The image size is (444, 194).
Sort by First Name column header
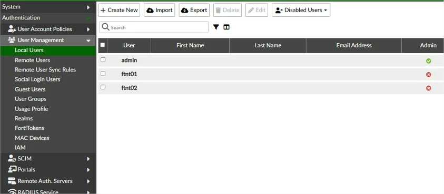190,46
